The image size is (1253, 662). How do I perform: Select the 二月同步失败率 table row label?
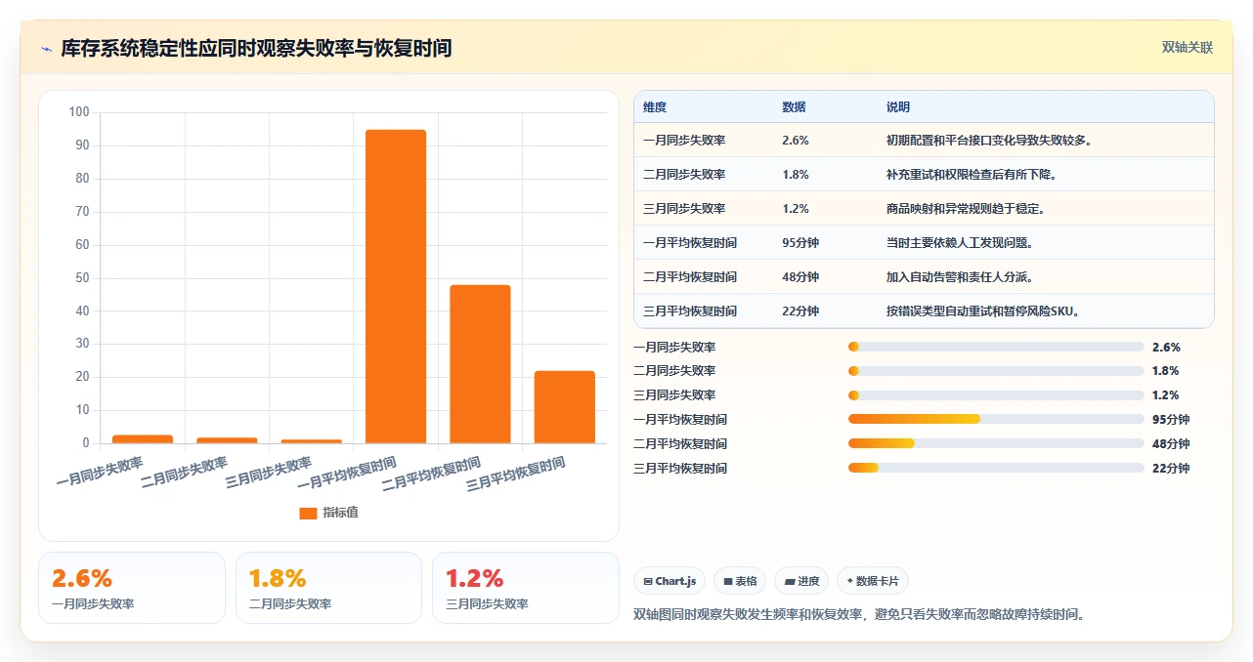point(684,175)
